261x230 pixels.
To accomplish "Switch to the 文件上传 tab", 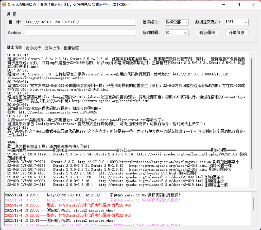I will tap(52, 48).
